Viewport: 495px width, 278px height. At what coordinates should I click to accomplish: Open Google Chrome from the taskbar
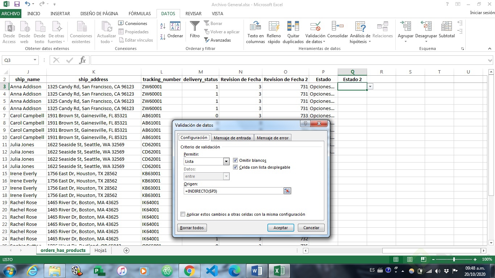(x=189, y=270)
